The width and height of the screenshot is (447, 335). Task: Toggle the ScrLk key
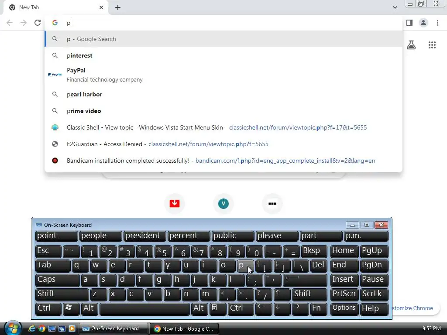pos(374,294)
